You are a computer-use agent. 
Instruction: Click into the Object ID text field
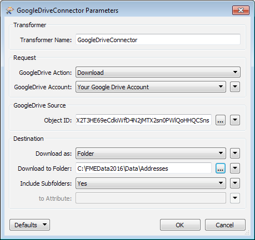[x=143, y=120]
